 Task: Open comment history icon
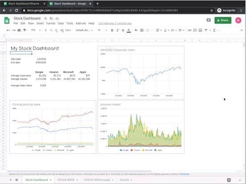(x=209, y=20)
